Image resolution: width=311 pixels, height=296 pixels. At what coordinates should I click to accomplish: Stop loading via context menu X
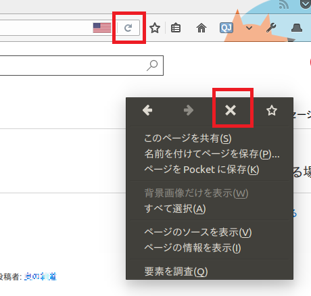pyautogui.click(x=231, y=110)
